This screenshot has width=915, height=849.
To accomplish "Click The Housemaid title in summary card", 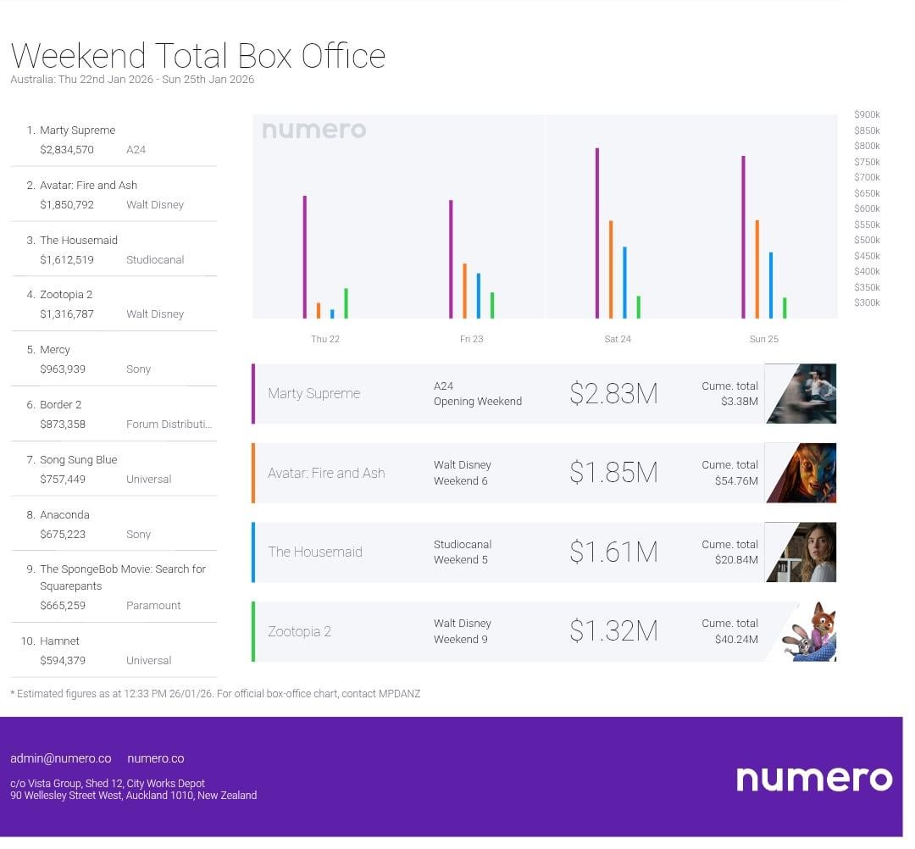I will 315,552.
